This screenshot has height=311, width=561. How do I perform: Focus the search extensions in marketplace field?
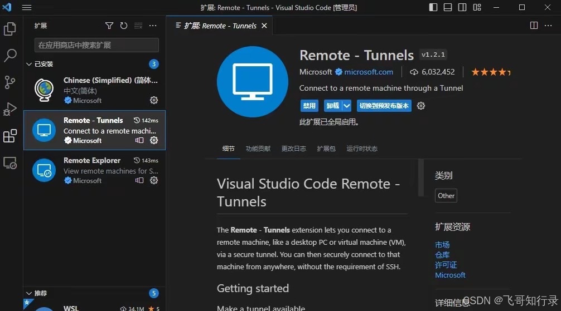pos(96,45)
